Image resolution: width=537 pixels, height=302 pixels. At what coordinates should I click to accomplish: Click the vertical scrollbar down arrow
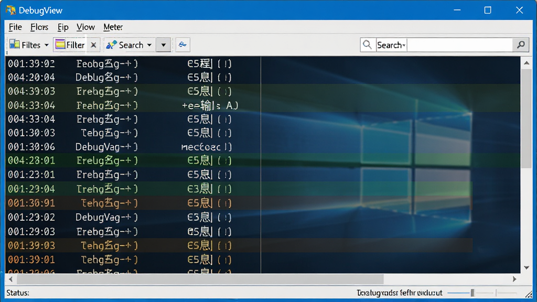coord(527,267)
